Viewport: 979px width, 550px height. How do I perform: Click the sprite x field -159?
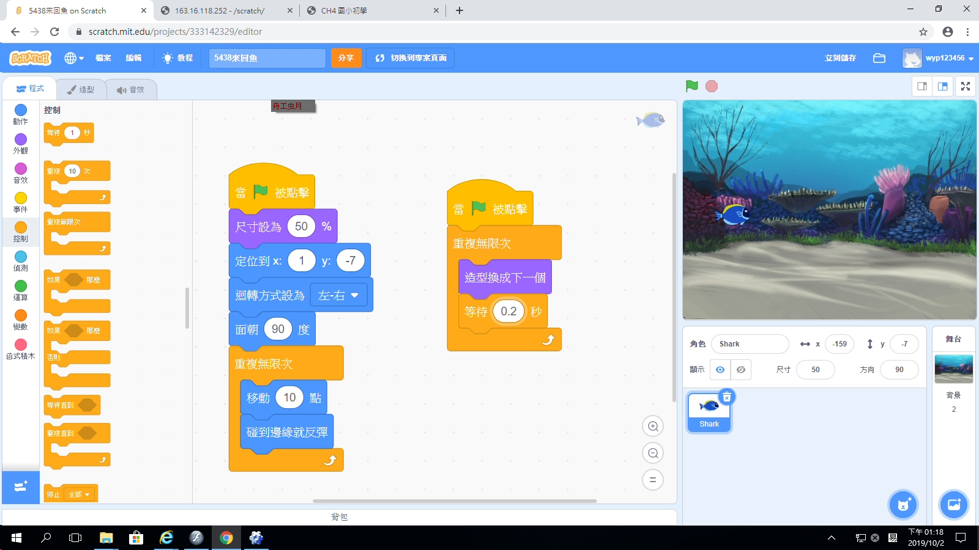tap(839, 344)
